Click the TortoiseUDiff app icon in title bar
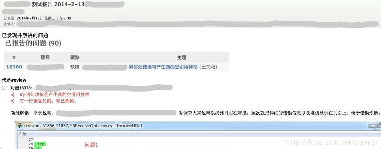 [20, 126]
